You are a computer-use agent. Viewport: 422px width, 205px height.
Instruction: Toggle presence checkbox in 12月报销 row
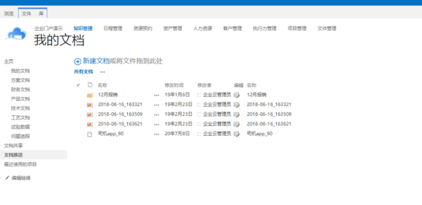199,95
